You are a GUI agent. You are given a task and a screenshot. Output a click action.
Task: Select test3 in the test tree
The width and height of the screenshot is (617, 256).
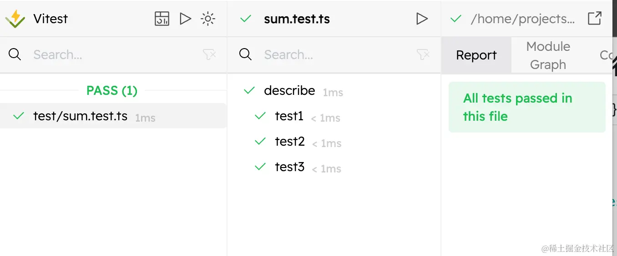coord(290,167)
